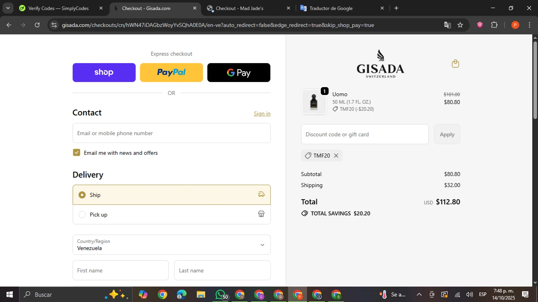Pay with Google Pay express button
Viewport: 538px width, 302px height.
pyautogui.click(x=239, y=72)
